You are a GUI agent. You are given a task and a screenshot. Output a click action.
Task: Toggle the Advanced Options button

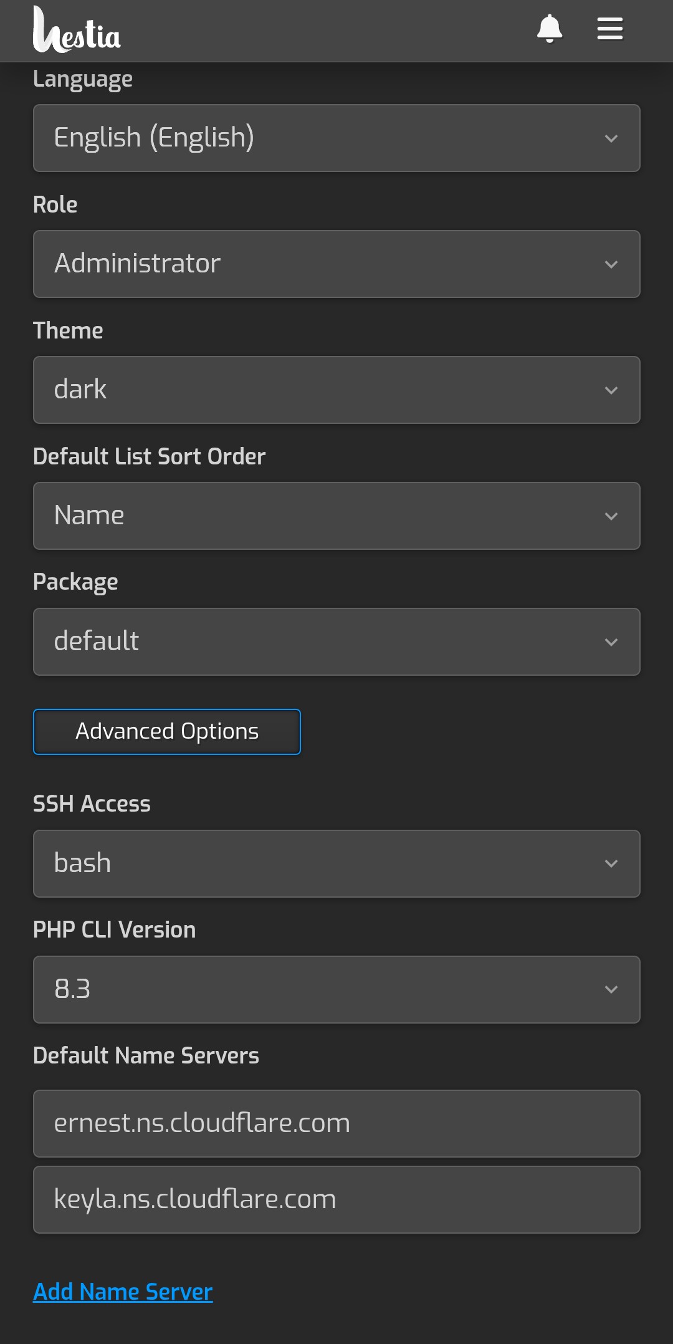(x=167, y=732)
